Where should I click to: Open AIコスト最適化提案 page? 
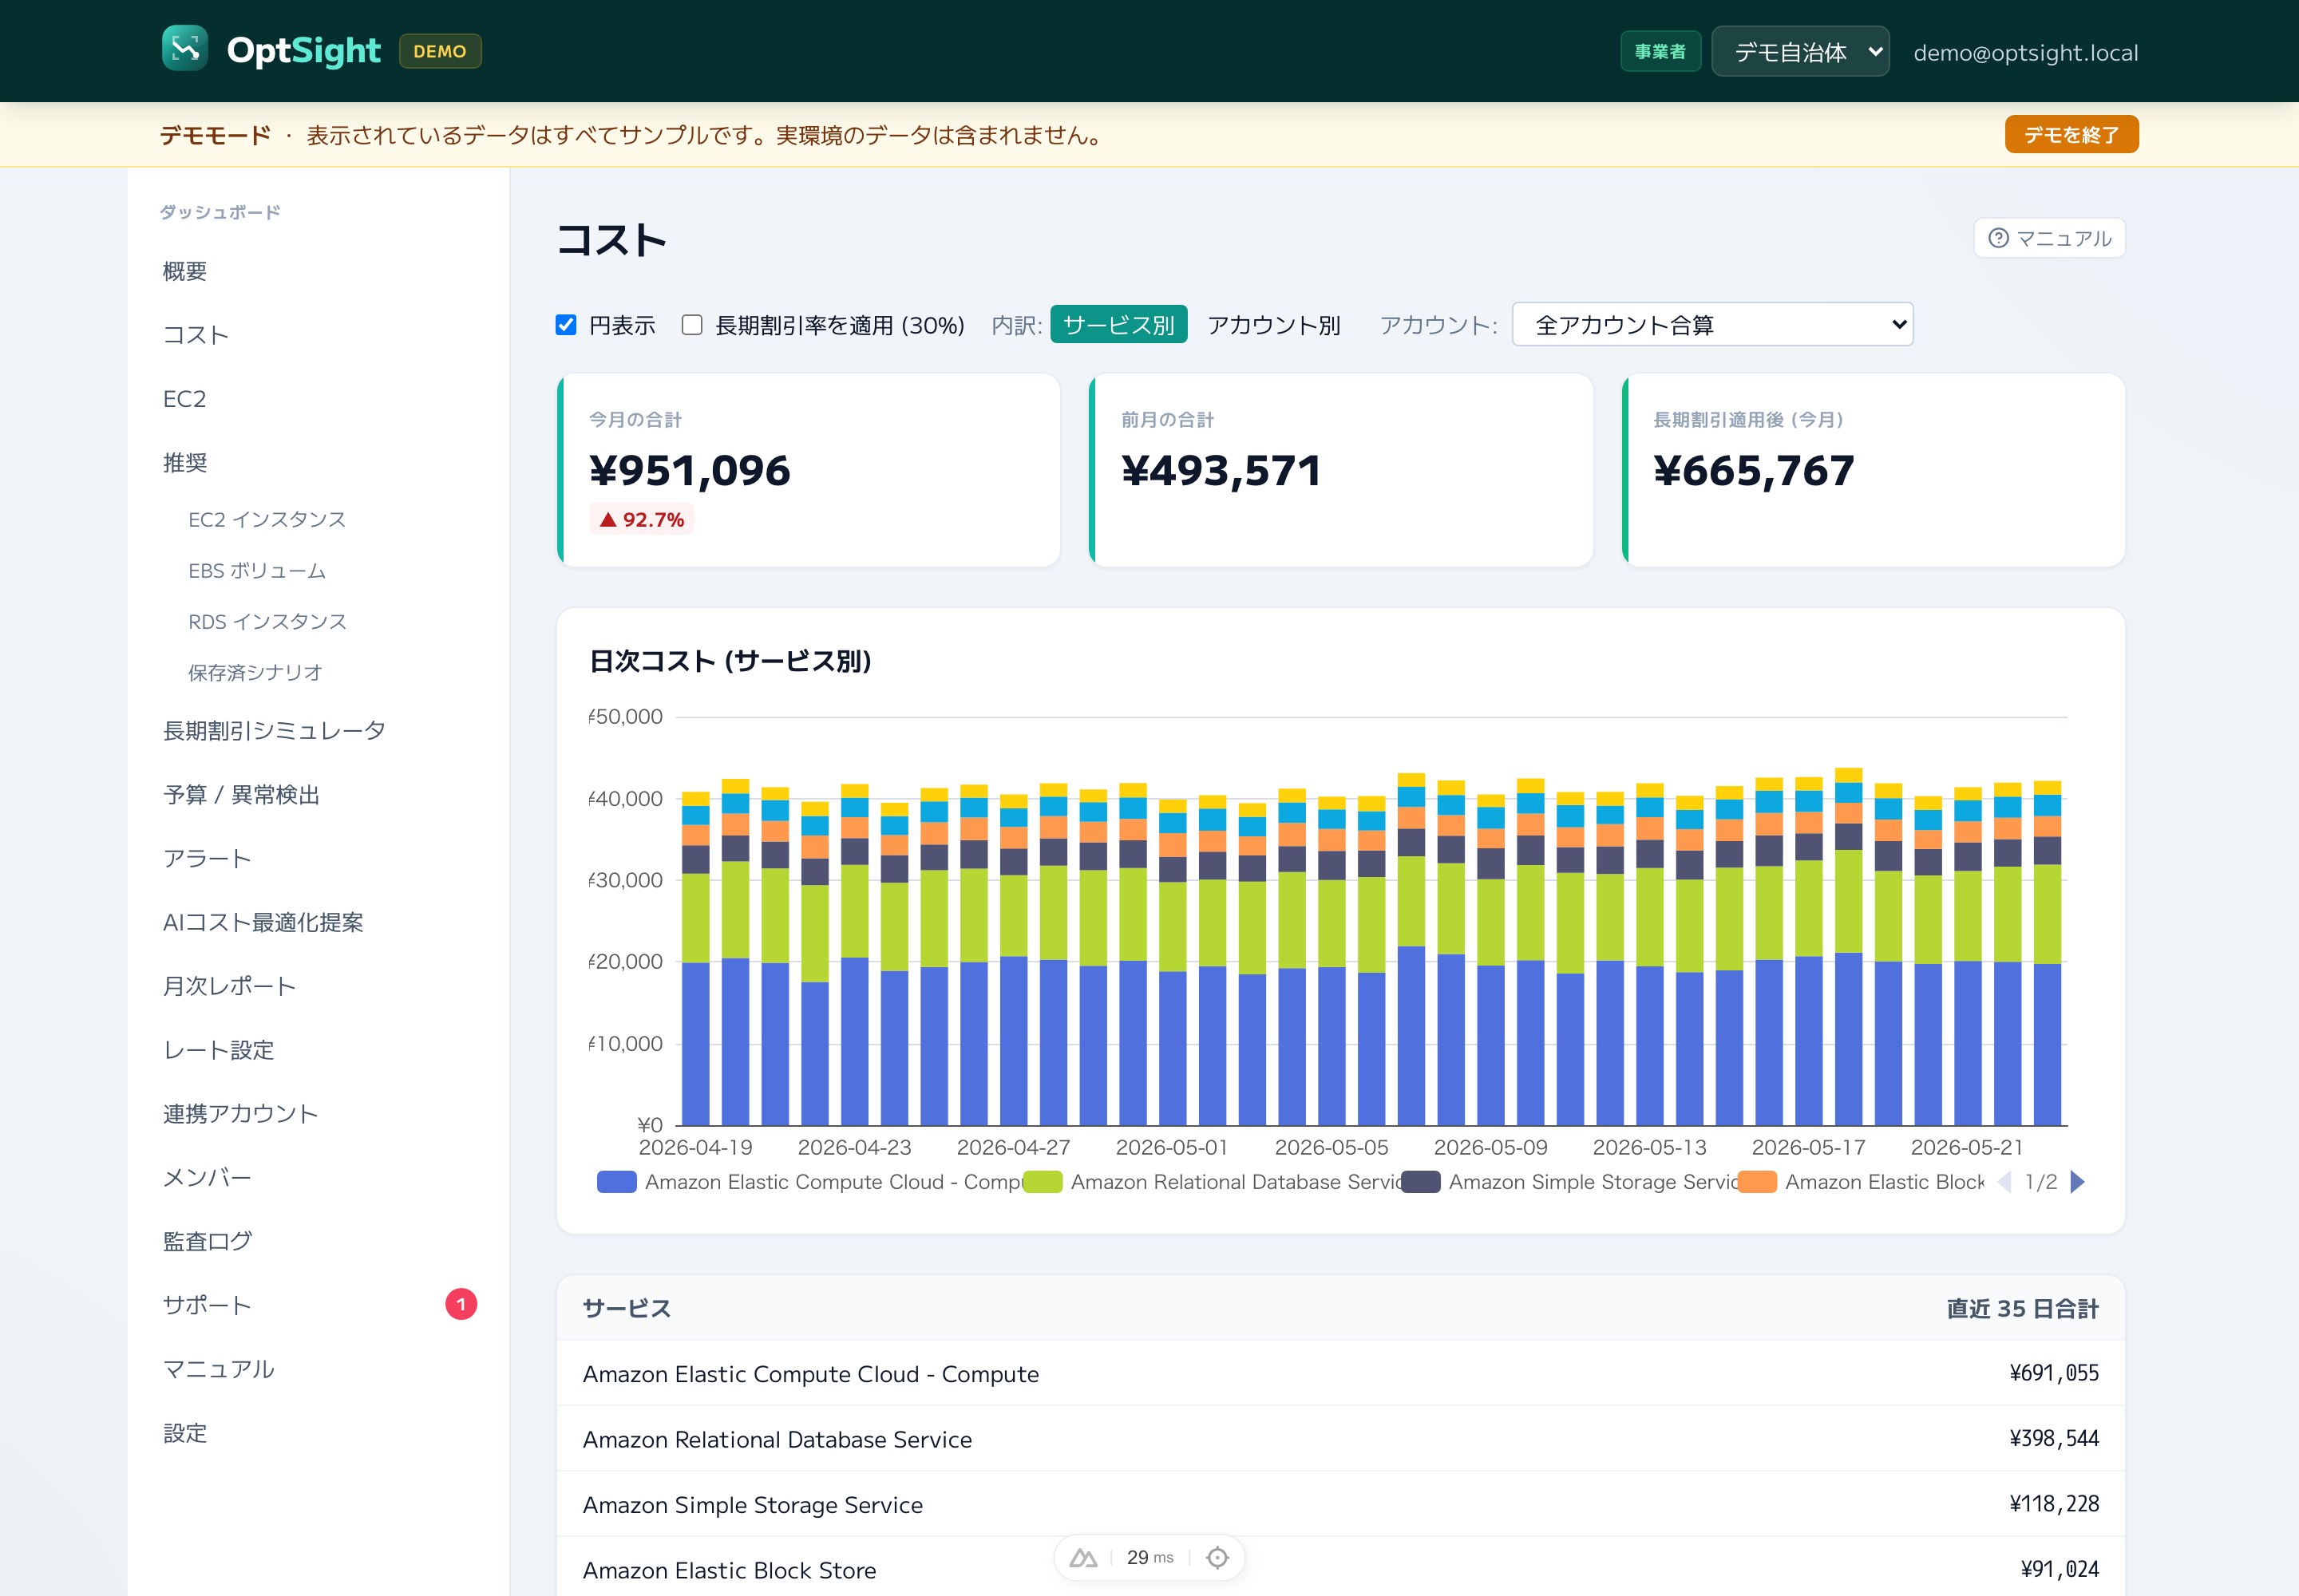click(263, 922)
